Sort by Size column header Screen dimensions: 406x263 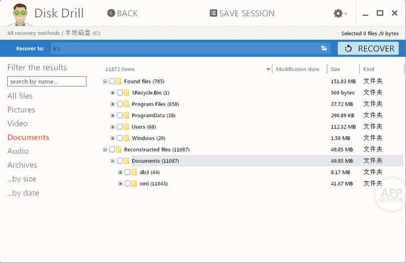point(336,69)
